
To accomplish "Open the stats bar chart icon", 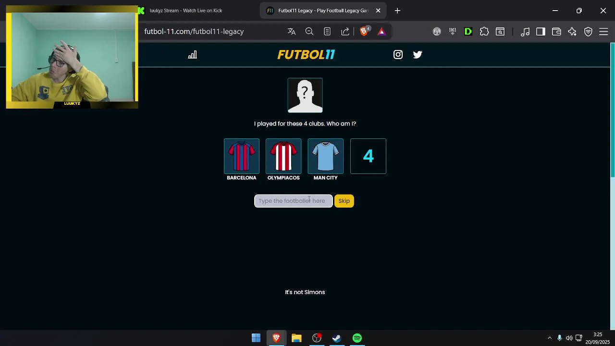I will (x=192, y=55).
